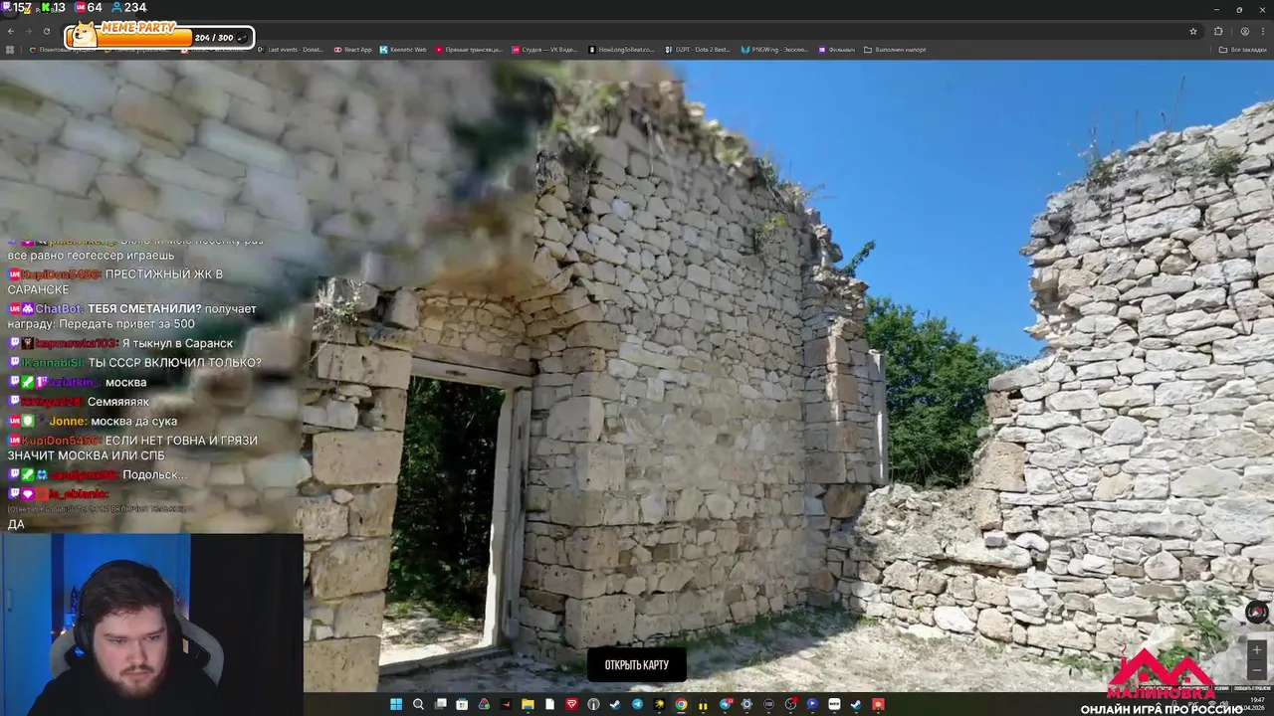Viewport: 1274px width, 716px height.
Task: Switch to Google Chrome on taskbar
Action: pos(681,704)
